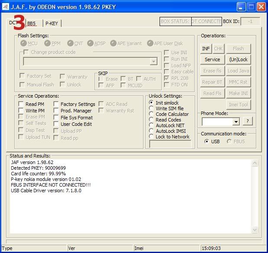Image resolution: width=268 pixels, height=253 pixels.
Task: Click the (Un)Lock button
Action: pyautogui.click(x=239, y=59)
